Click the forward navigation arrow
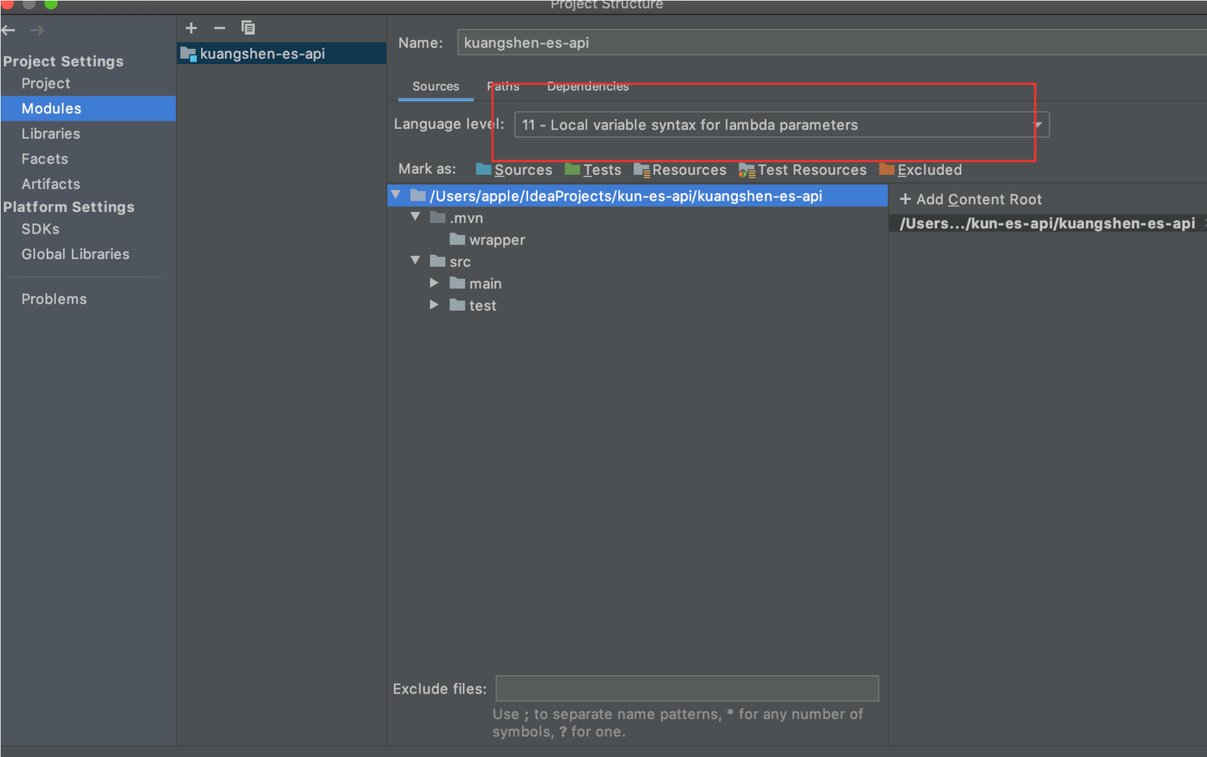The width and height of the screenshot is (1207, 757). [37, 30]
